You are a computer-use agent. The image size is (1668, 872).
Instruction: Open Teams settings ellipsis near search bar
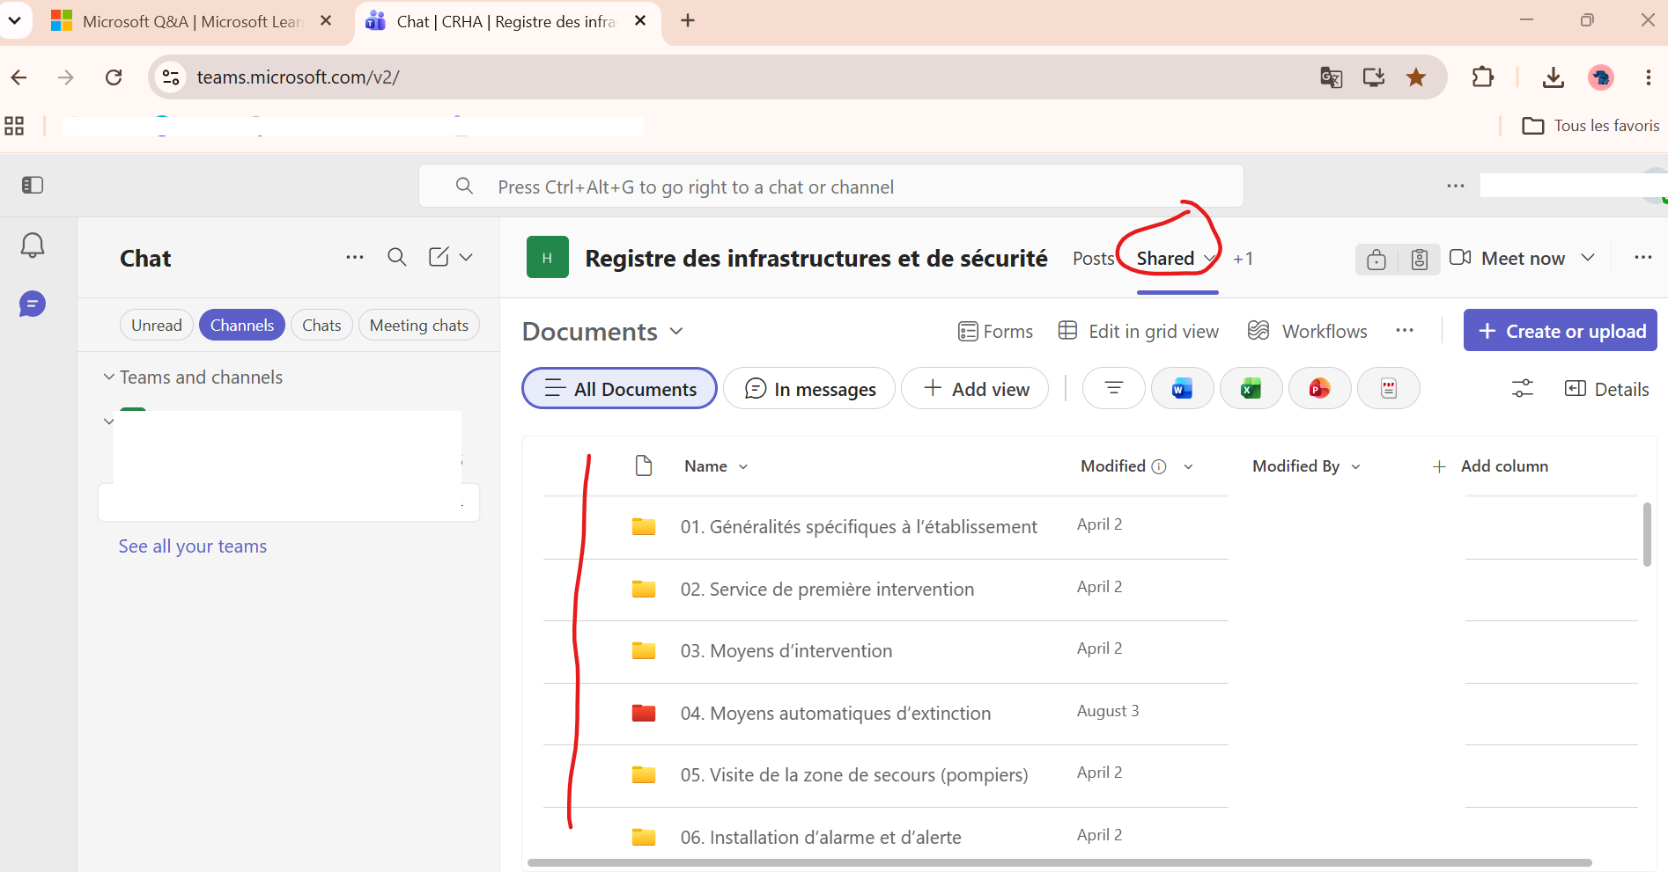(1456, 186)
